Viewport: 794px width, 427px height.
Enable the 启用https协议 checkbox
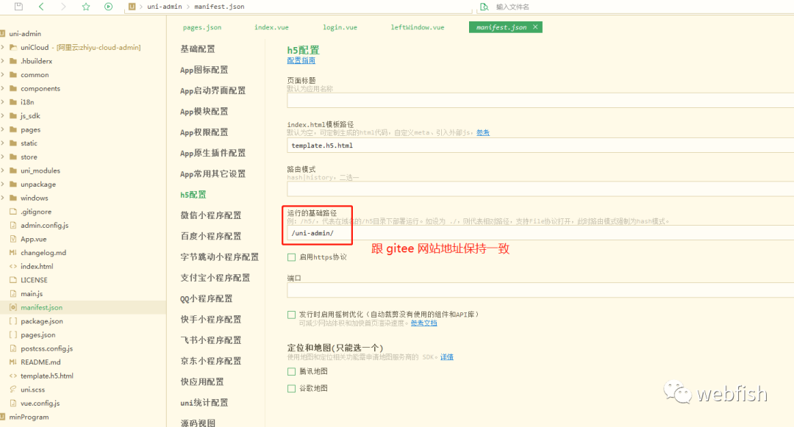291,257
